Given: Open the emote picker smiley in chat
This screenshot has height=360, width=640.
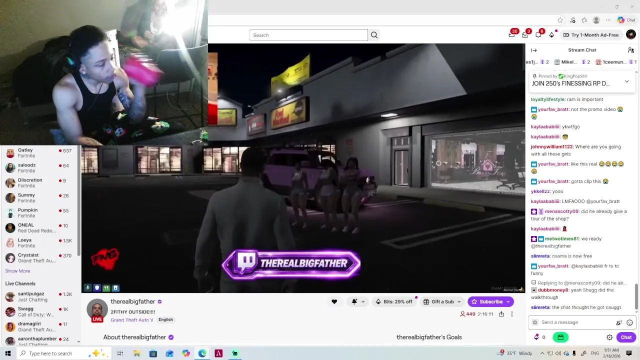Looking at the screenshot, I should tap(629, 322).
